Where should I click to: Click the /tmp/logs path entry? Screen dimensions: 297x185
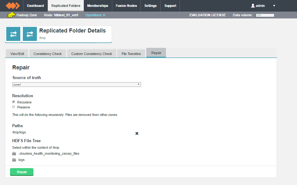pos(19,132)
